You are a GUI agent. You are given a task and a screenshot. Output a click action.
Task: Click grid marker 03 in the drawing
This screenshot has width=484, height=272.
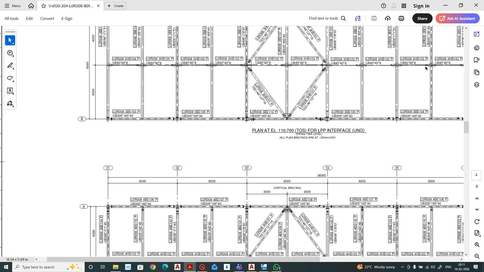coord(247,168)
